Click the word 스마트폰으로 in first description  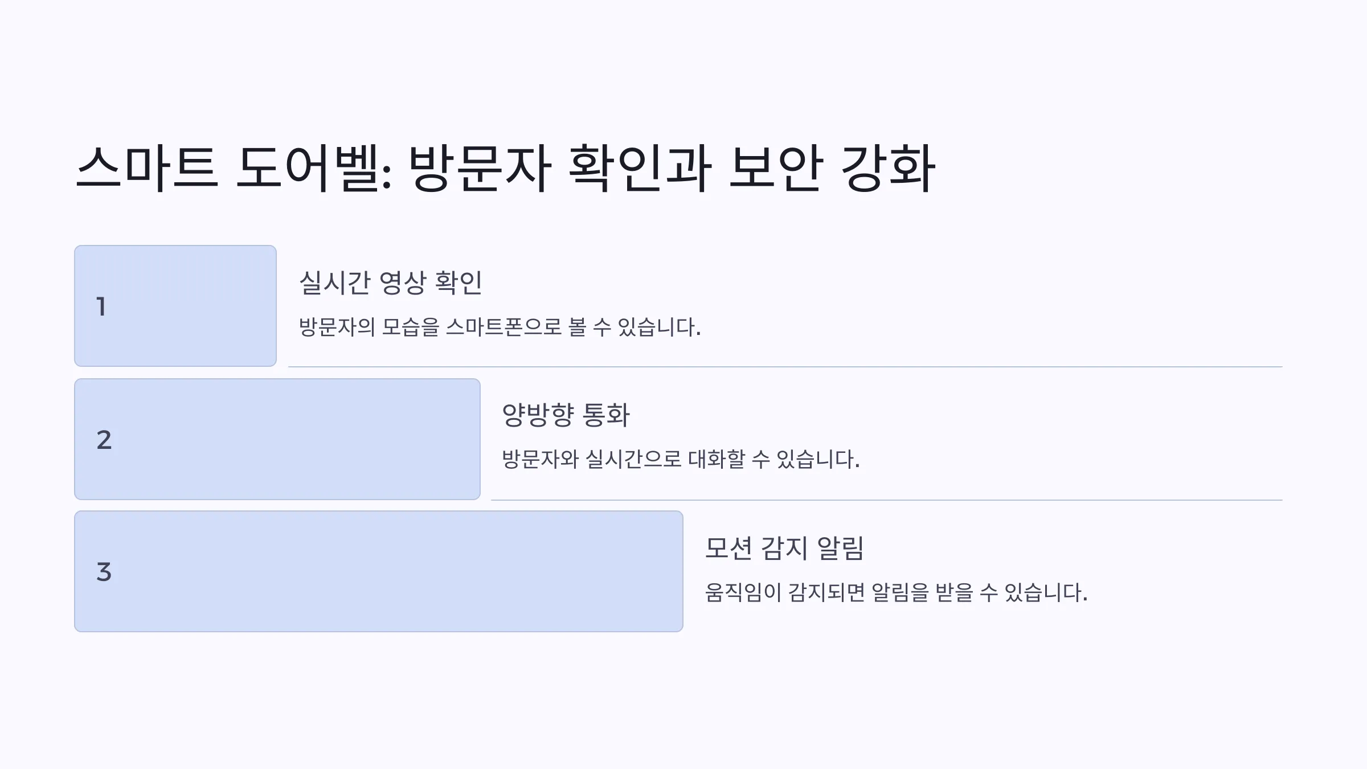504,327
